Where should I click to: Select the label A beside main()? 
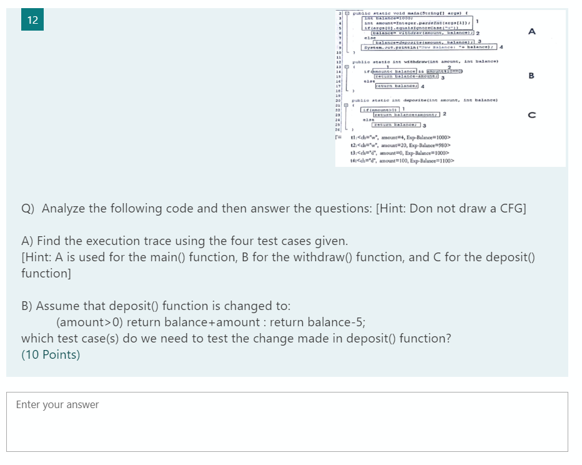[531, 31]
